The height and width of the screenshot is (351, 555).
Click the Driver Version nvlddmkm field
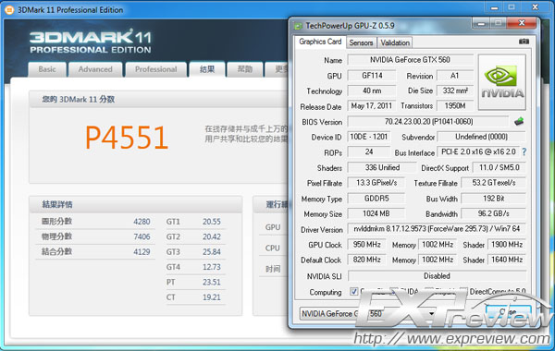coord(437,229)
